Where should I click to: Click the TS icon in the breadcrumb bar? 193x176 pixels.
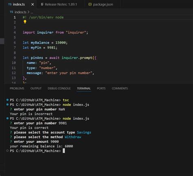coord(11,12)
